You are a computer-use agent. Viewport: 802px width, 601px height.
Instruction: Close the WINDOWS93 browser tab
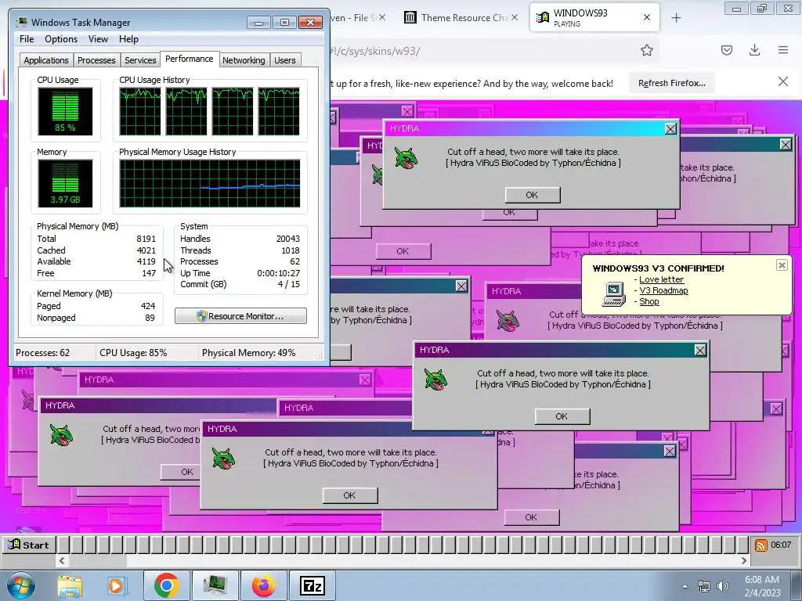click(646, 17)
